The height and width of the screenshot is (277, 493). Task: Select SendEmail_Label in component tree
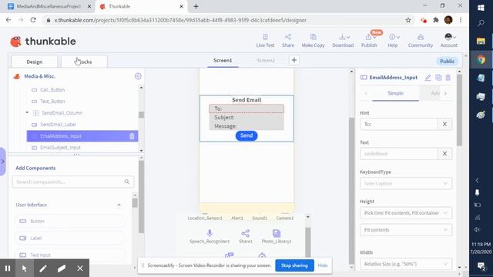pyautogui.click(x=59, y=125)
